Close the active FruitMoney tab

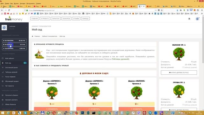144,6
